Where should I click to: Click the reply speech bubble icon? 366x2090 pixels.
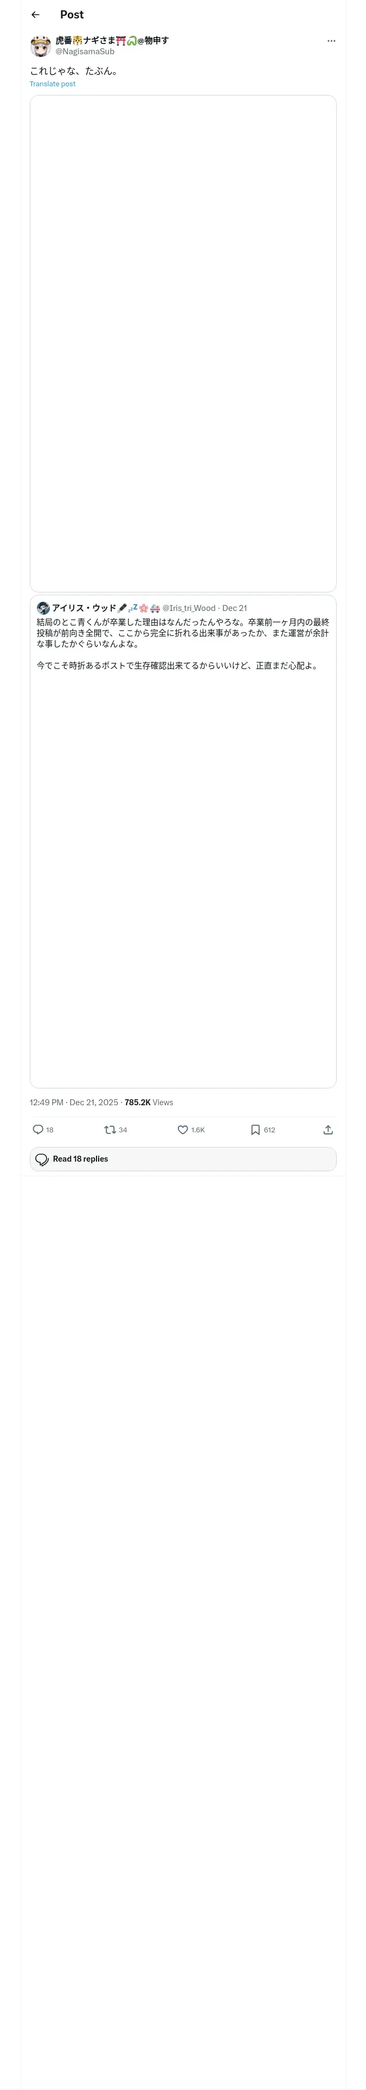click(38, 1130)
